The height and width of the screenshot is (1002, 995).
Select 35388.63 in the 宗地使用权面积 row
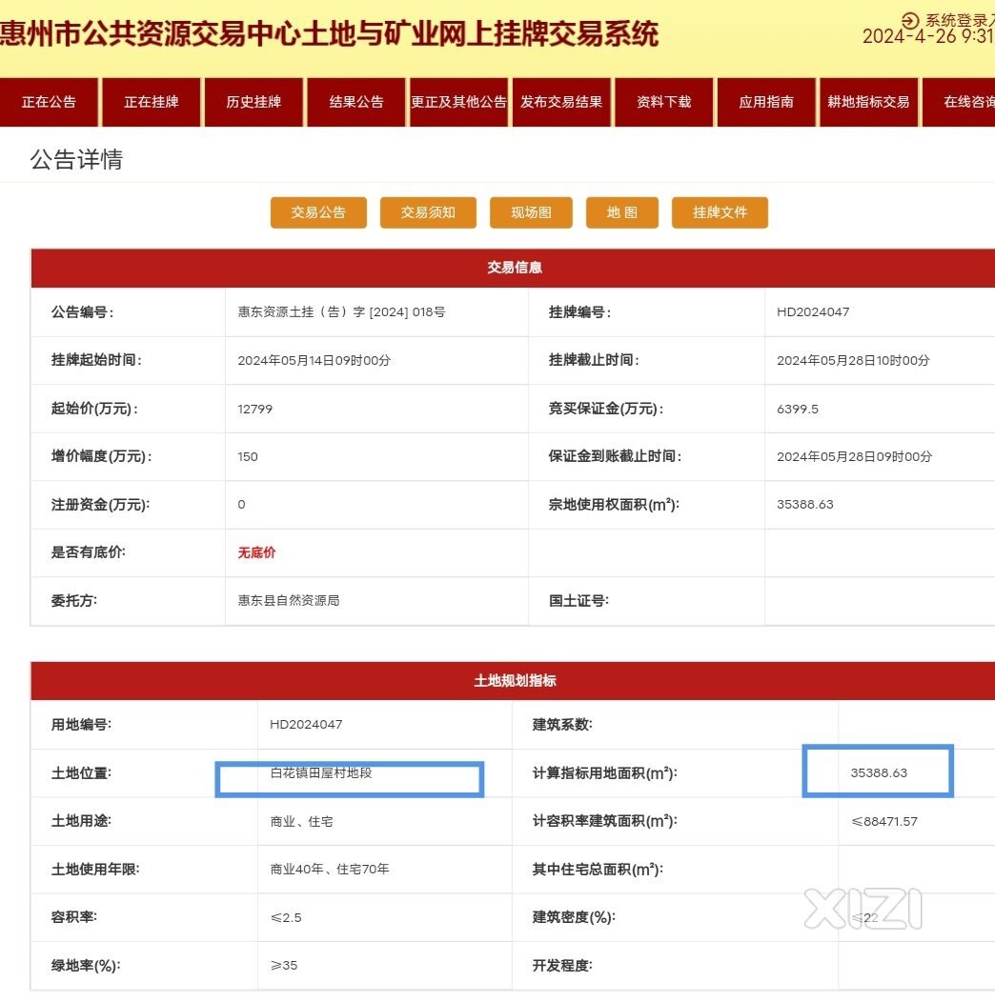805,504
